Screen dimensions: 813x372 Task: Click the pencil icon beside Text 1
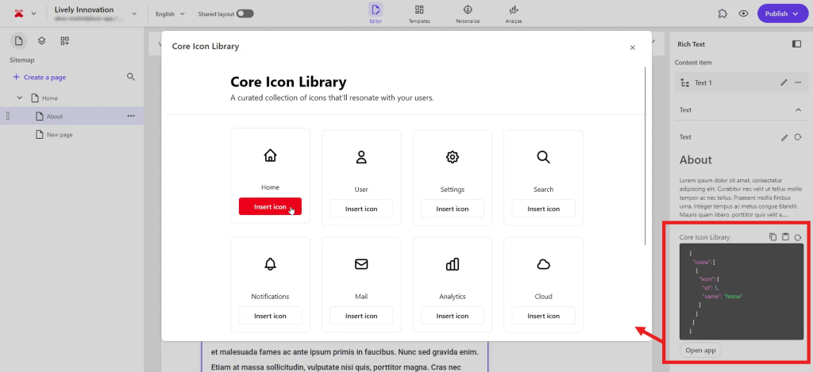(x=784, y=82)
